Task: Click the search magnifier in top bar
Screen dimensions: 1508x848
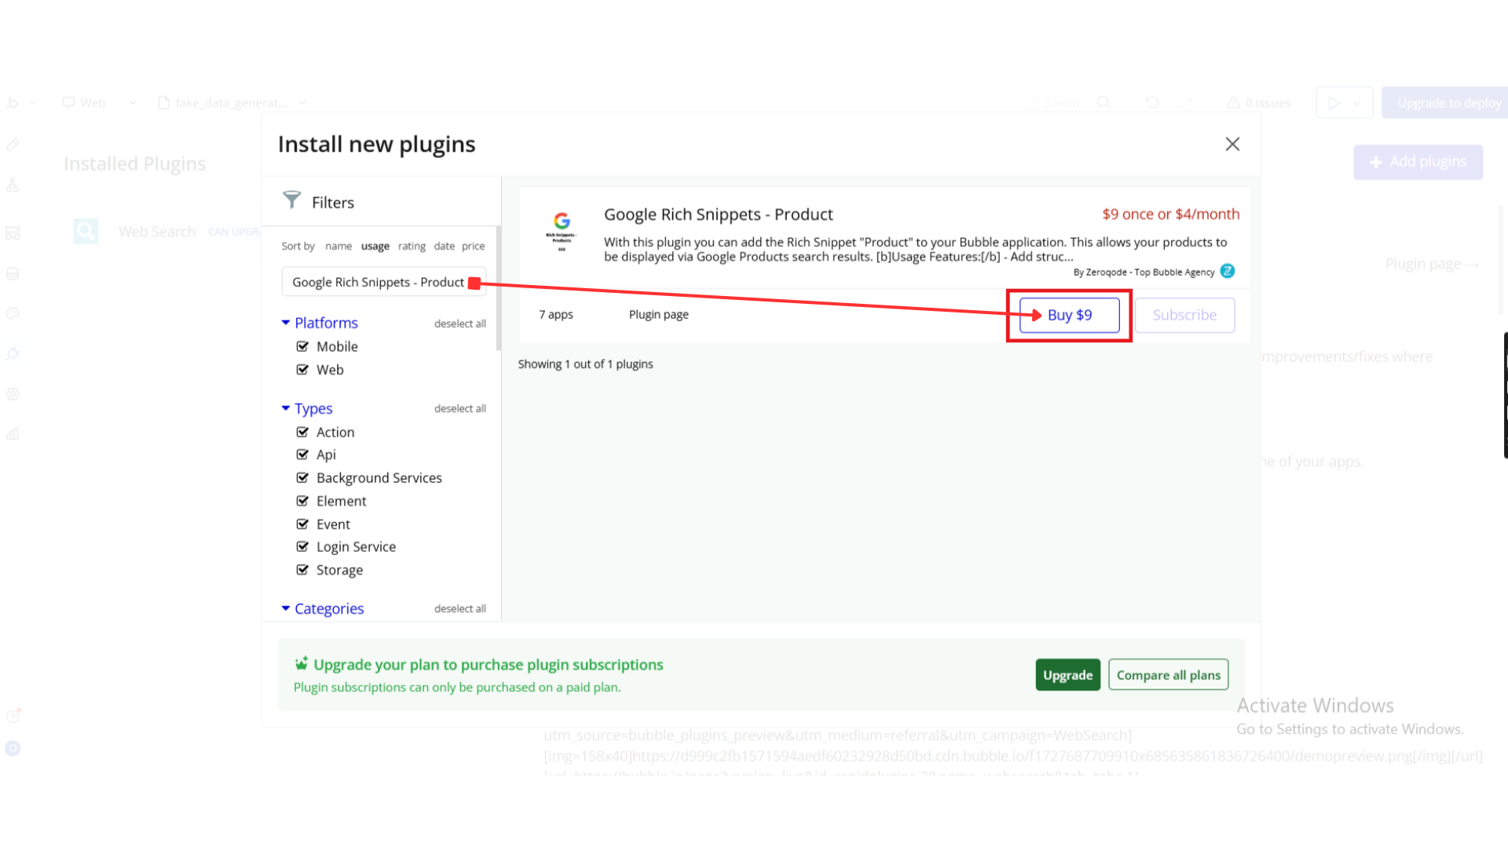Action: coord(1104,103)
